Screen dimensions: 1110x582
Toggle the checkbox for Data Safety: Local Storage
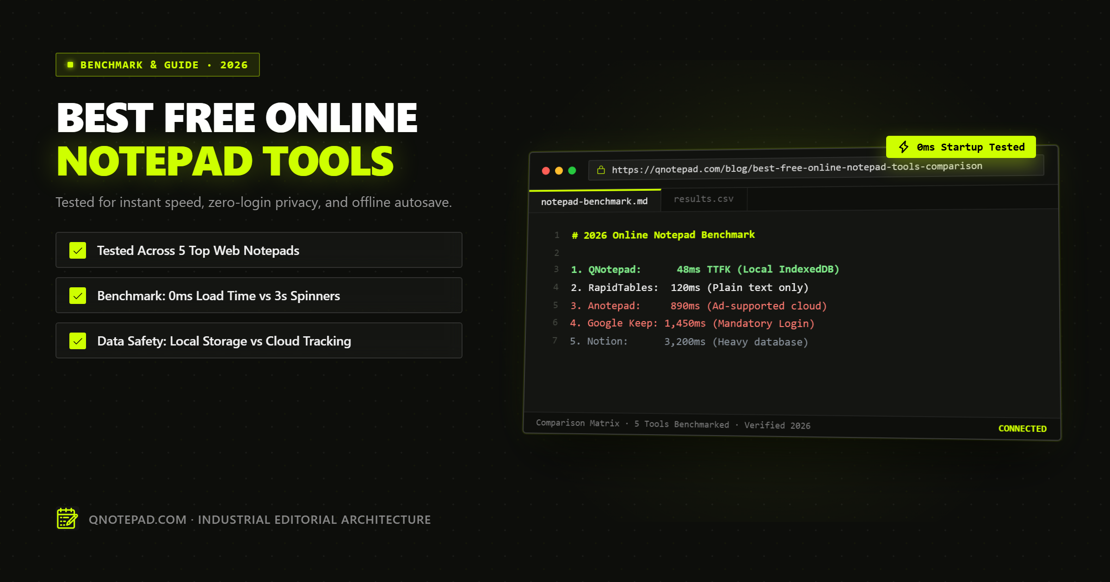[x=78, y=341]
